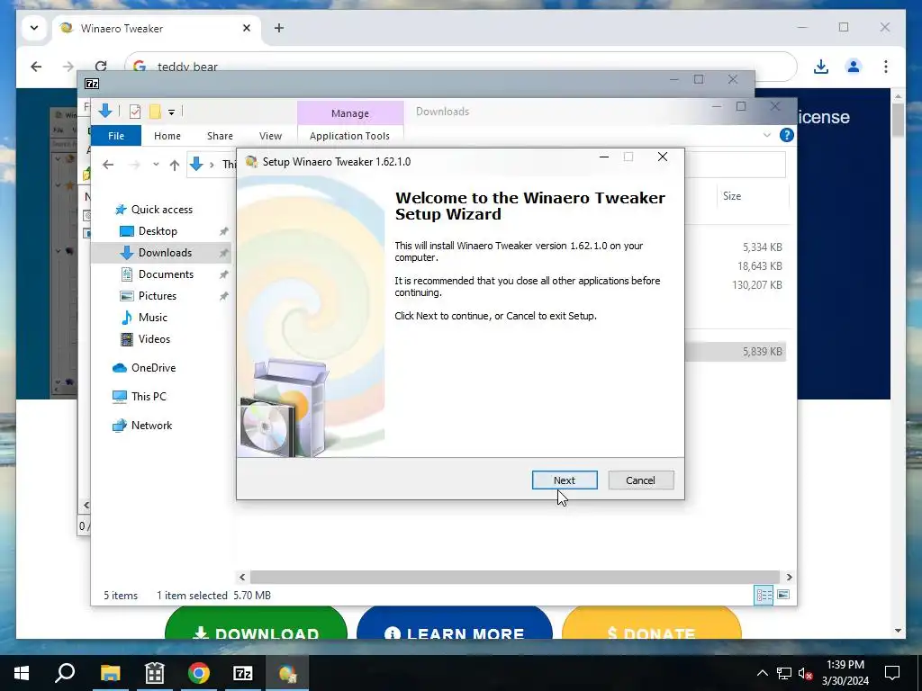
Task: Open the Chrome profile icon
Action: point(854,67)
